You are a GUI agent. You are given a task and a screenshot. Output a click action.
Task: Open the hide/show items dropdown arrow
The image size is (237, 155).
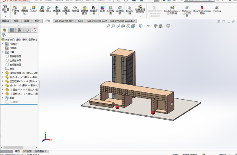[x=152, y=26]
